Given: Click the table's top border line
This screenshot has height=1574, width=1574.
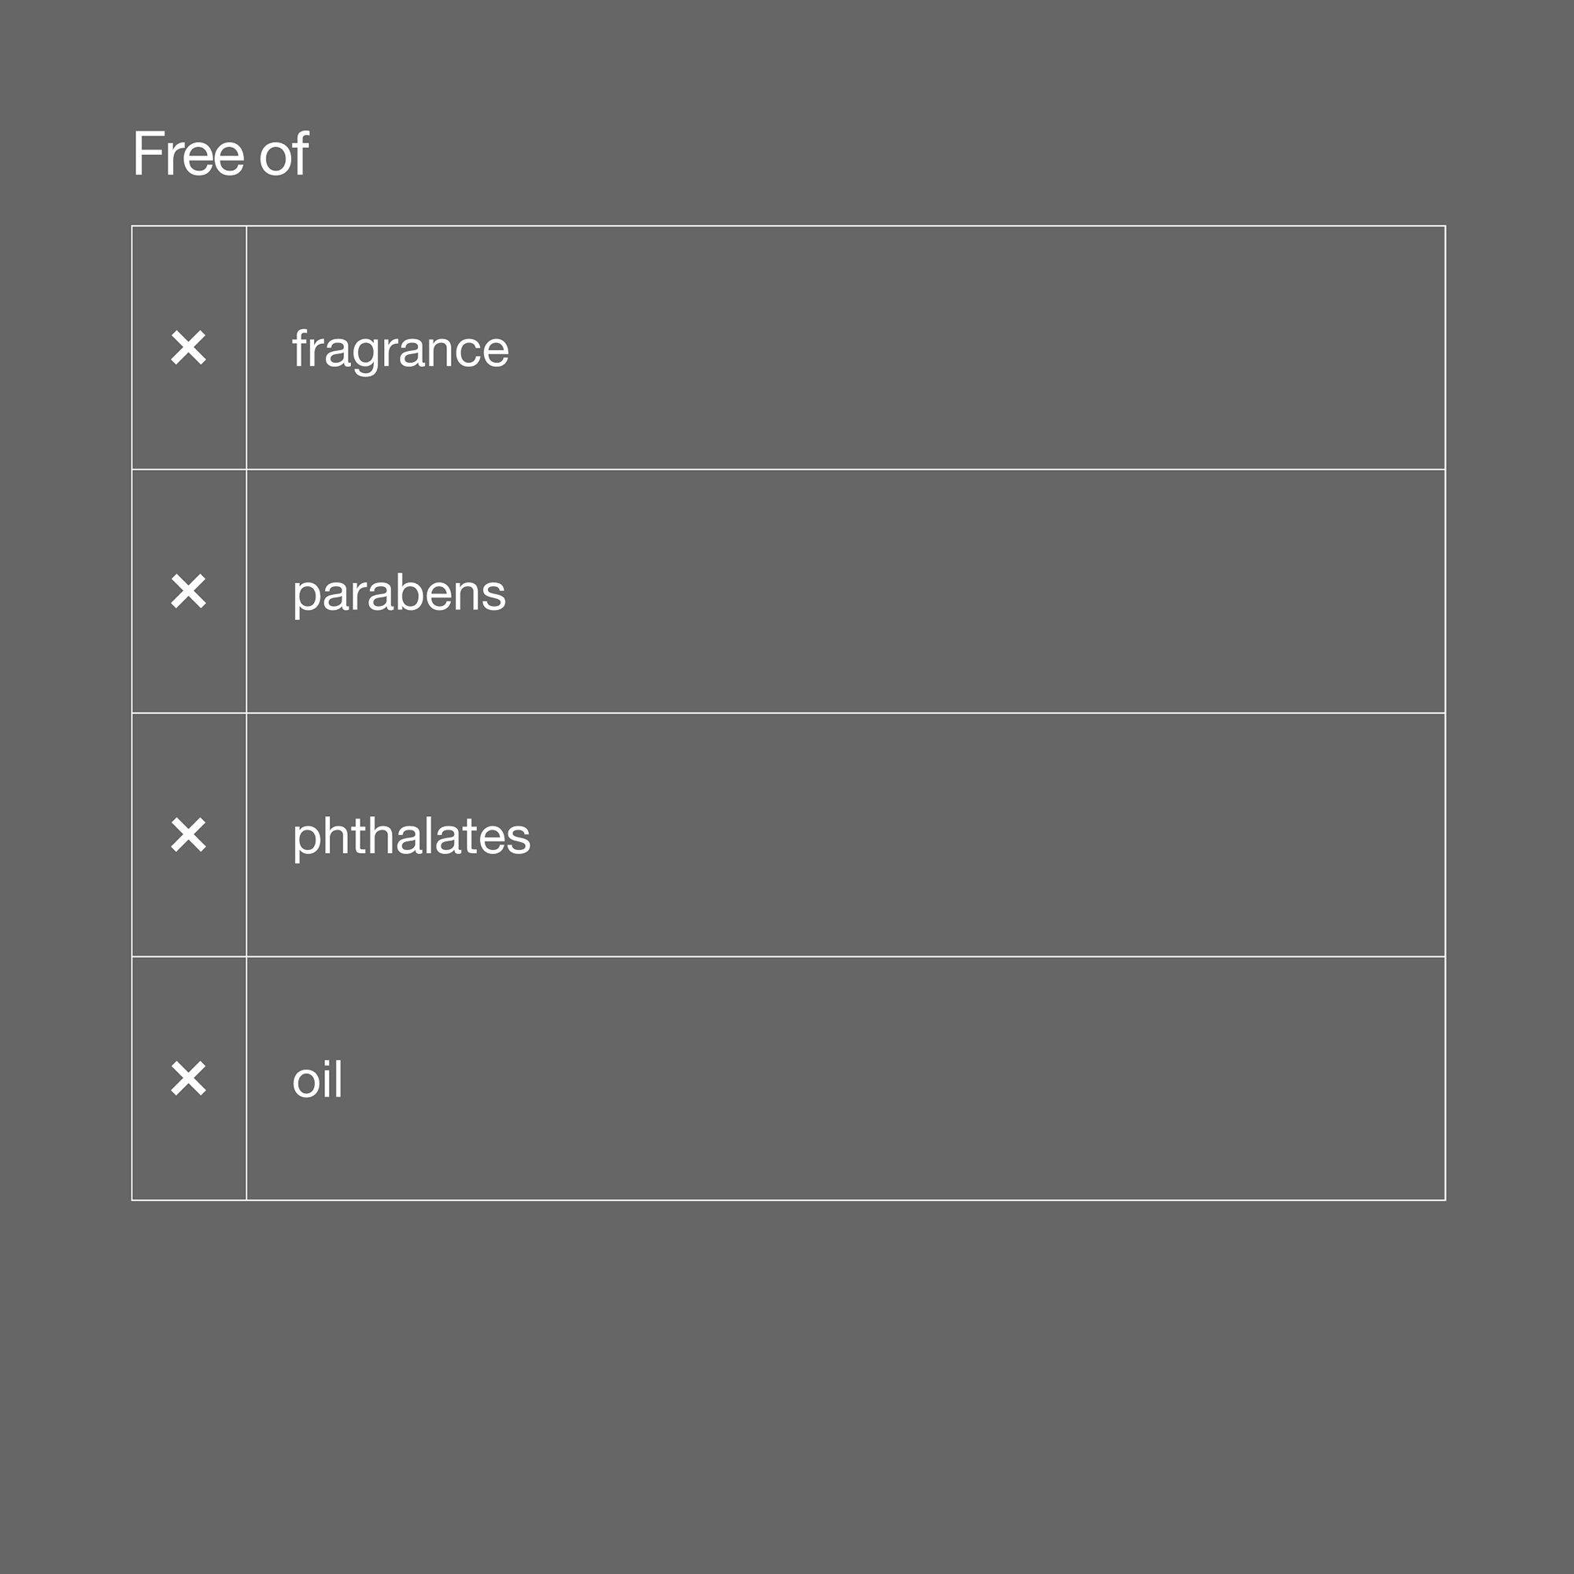Looking at the screenshot, I should click(x=815, y=226).
